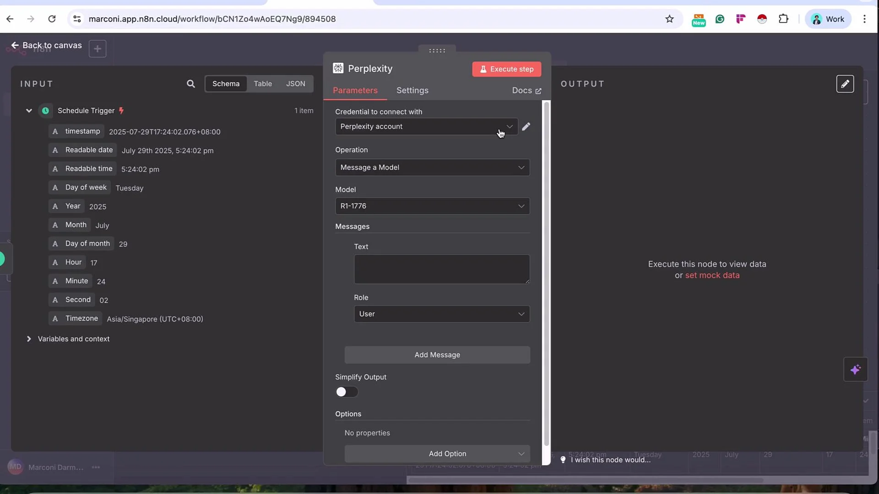The height and width of the screenshot is (494, 879).
Task: Open the Add Option dropdown
Action: coord(437,454)
